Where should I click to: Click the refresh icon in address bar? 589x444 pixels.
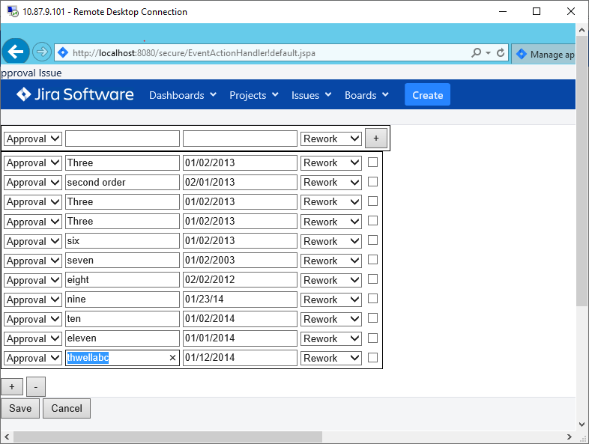coord(501,53)
